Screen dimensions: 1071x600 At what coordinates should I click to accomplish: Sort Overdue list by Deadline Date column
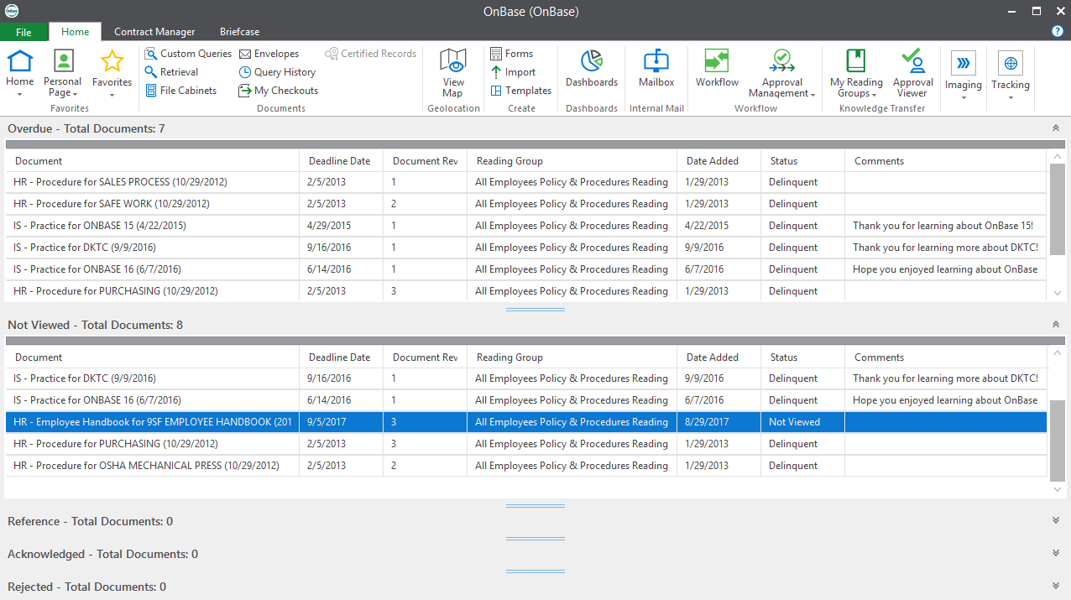[x=339, y=161]
